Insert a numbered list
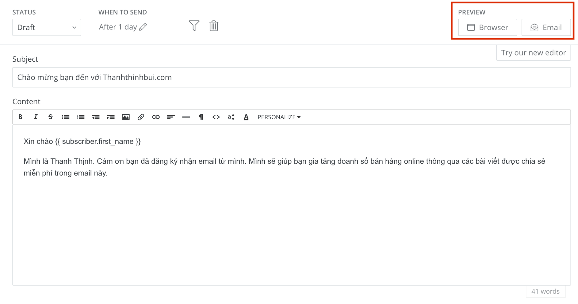This screenshot has height=304, width=578. pyautogui.click(x=80, y=117)
